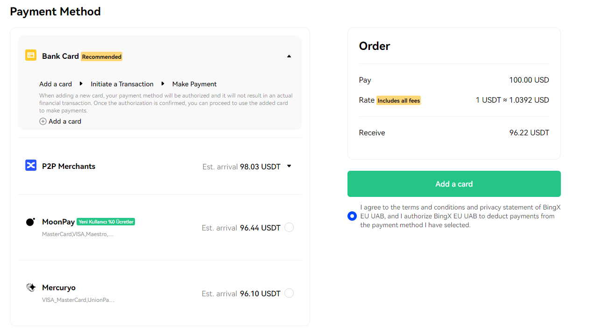Select the Initiate a Transaction step

pyautogui.click(x=122, y=84)
